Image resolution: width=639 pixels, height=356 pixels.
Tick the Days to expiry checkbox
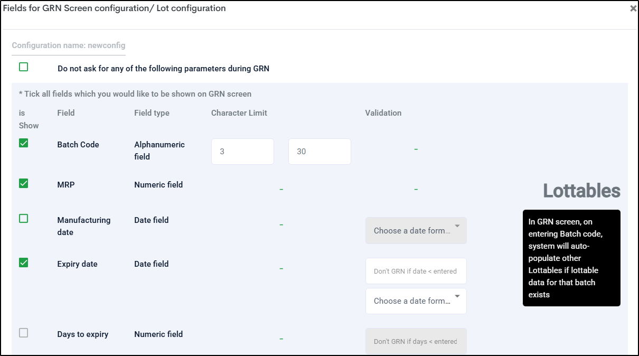click(x=23, y=333)
